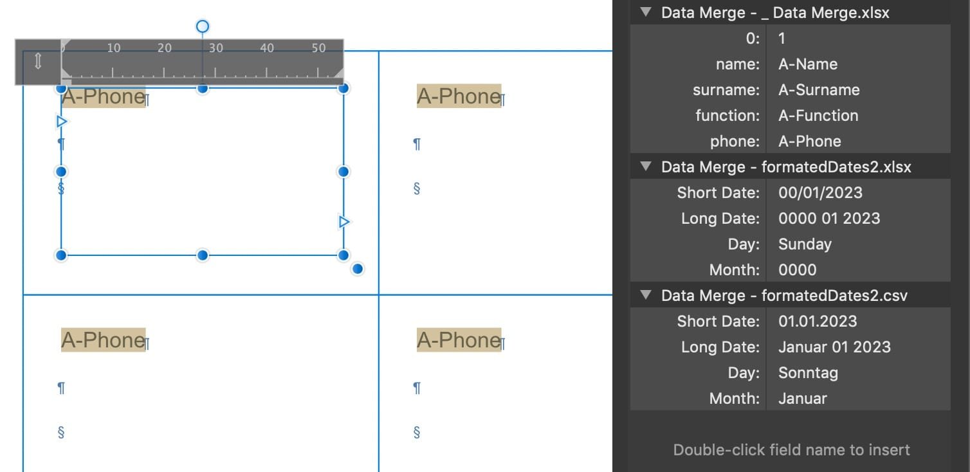Collapse the Data Merge - formatedDates2.csv section
Image resolution: width=970 pixels, height=472 pixels.
(x=646, y=295)
